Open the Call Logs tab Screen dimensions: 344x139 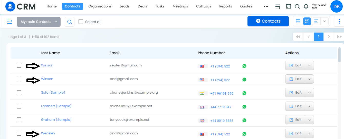203,6
